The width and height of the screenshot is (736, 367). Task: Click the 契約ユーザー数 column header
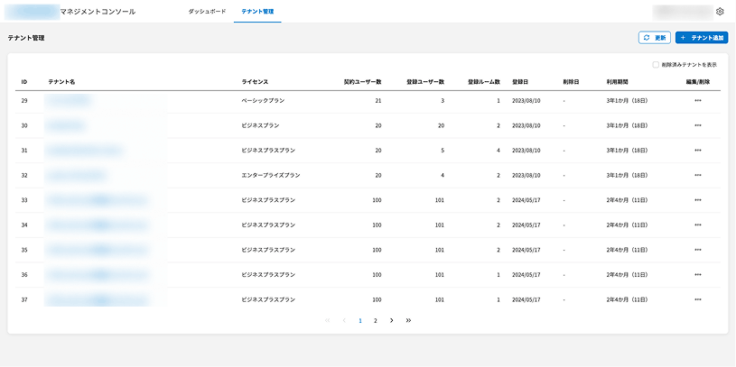pos(362,82)
